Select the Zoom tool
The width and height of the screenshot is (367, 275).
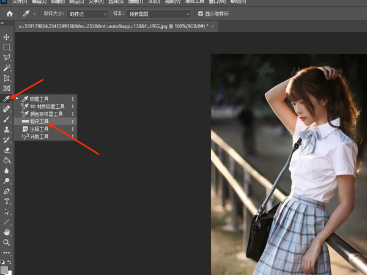(7, 243)
